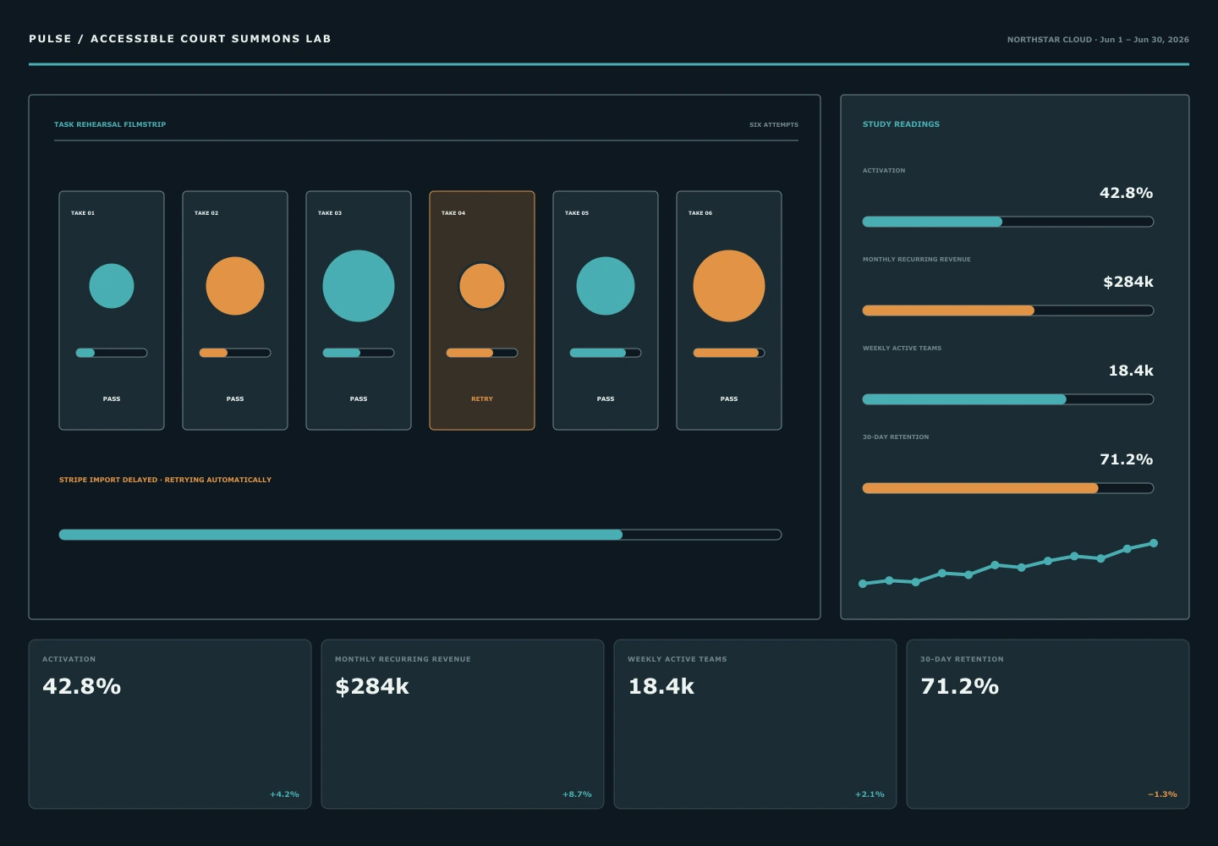Click the Monthly Recurring Revenue bar in Study Readings

pos(1008,310)
